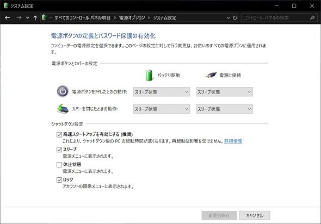This screenshot has height=224, width=321.
Task: Click the power plug icon 電源に接続
Action: [x=211, y=75]
